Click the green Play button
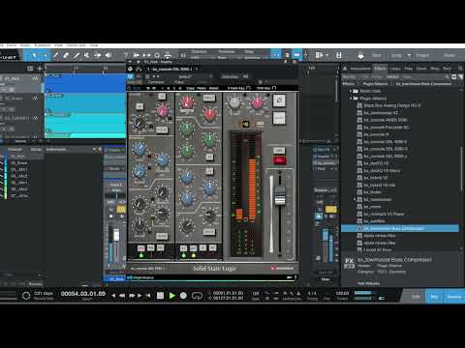The image size is (465, 348). [172, 295]
